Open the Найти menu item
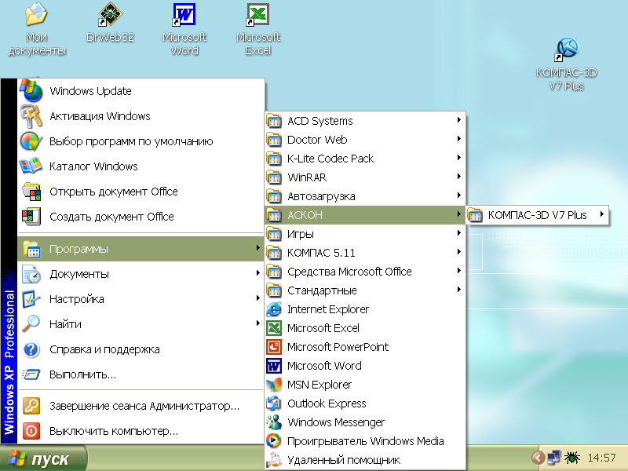The height and width of the screenshot is (471, 628). point(141,324)
